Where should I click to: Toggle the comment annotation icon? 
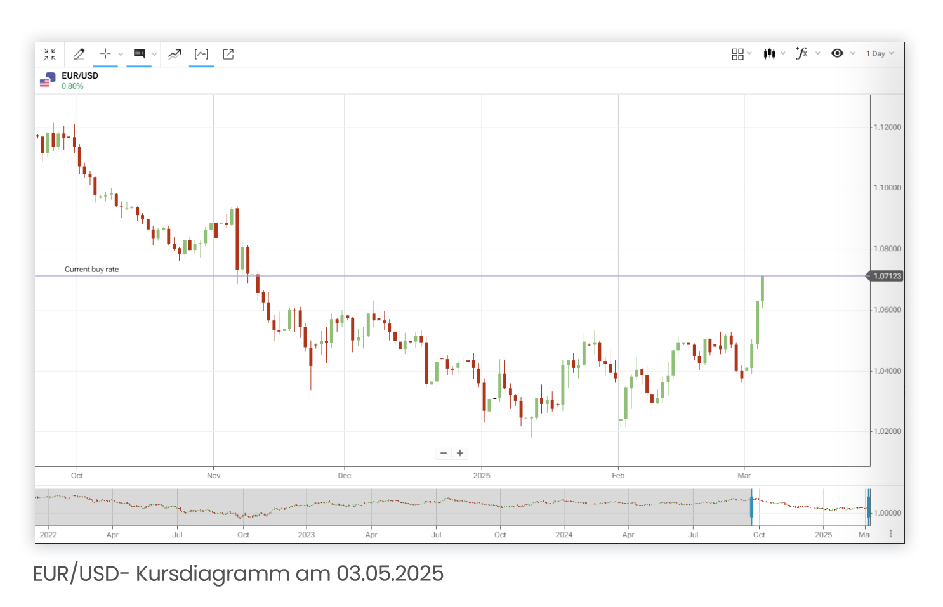click(139, 54)
